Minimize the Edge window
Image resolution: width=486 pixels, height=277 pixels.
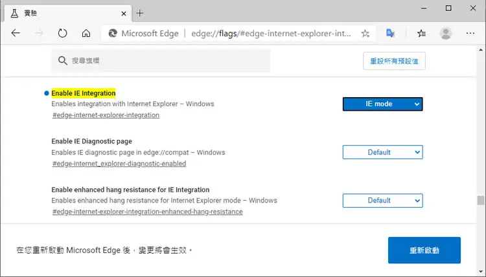click(x=424, y=8)
